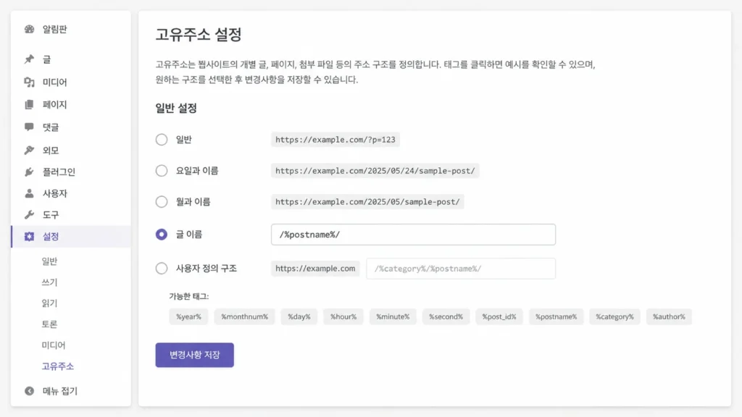Open the 읽기 settings submenu
This screenshot has width=742, height=417.
49,303
